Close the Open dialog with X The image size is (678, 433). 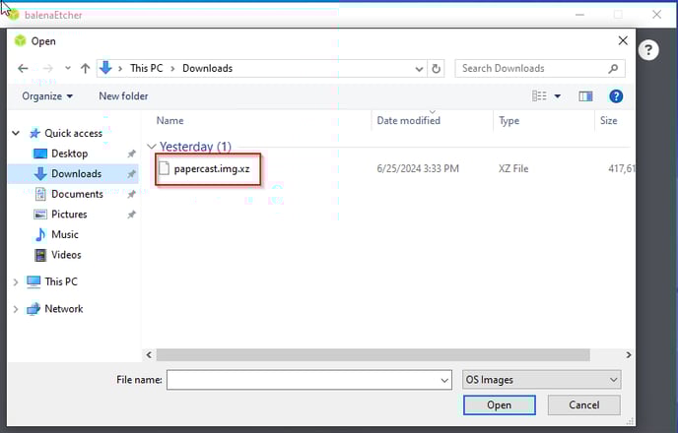[623, 40]
